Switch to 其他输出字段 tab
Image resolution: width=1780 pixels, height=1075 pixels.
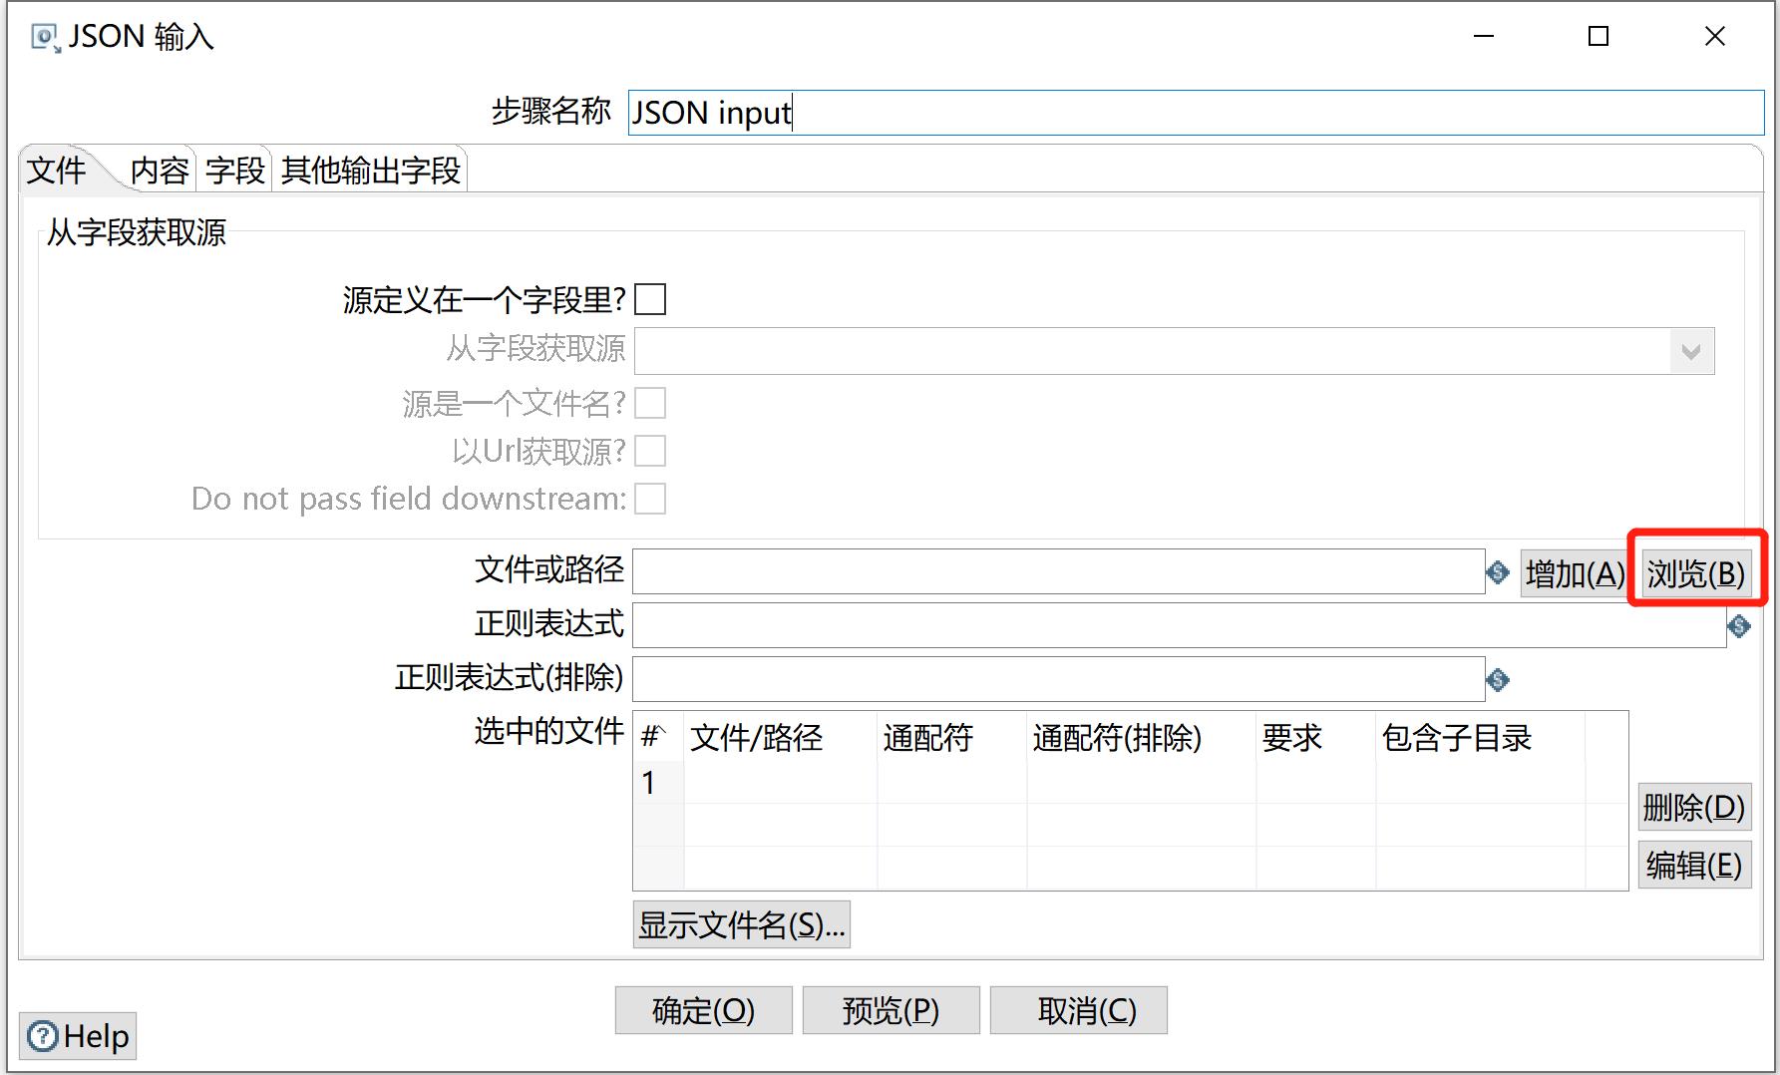click(371, 171)
